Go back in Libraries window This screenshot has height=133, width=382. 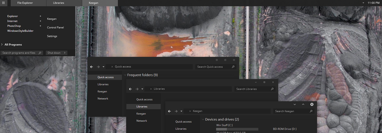(131, 89)
